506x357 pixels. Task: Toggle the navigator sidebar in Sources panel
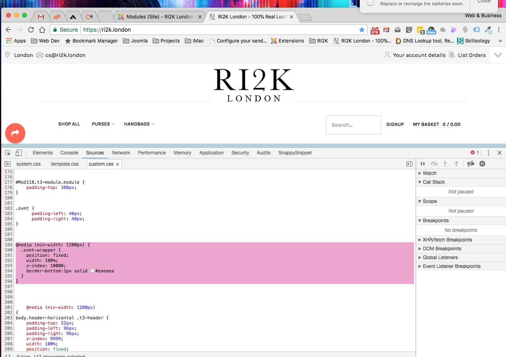(x=7, y=164)
